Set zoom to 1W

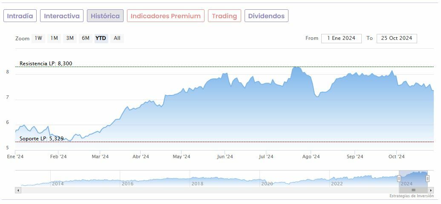[39, 38]
